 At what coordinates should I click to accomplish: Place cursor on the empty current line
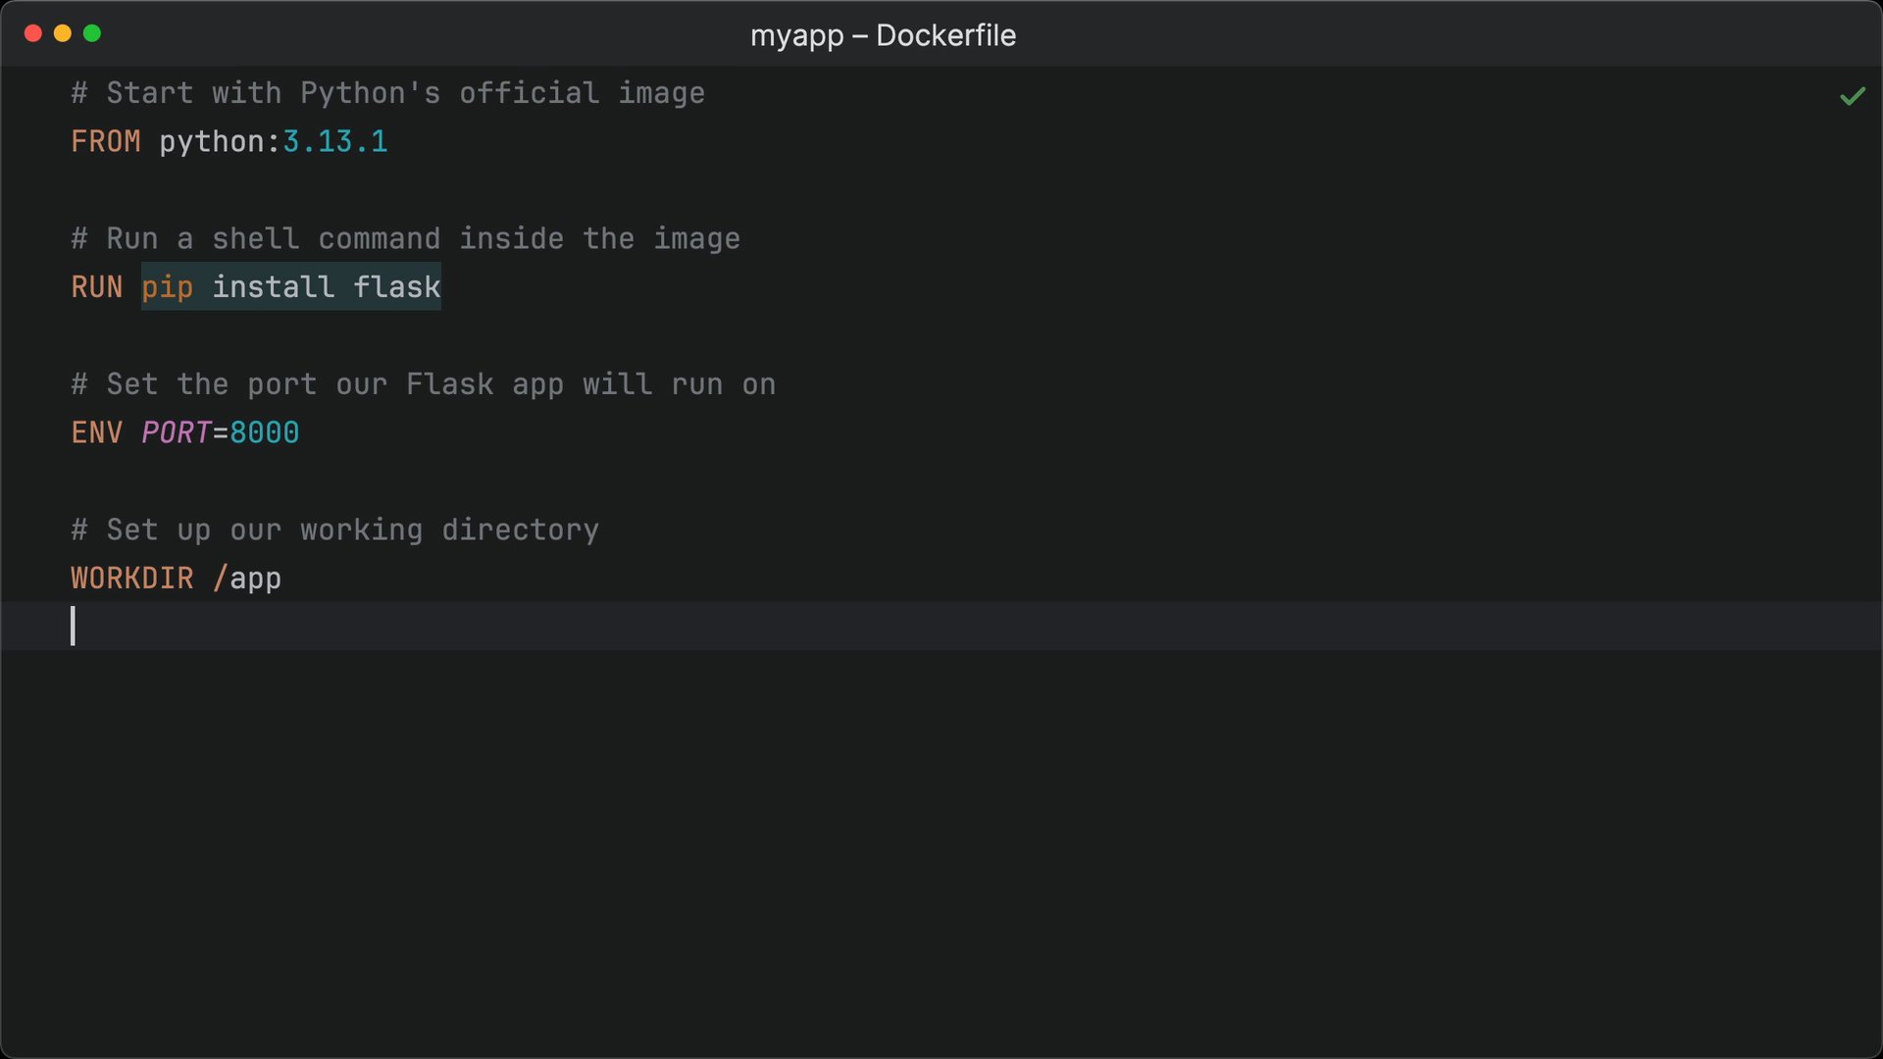pos(941,626)
